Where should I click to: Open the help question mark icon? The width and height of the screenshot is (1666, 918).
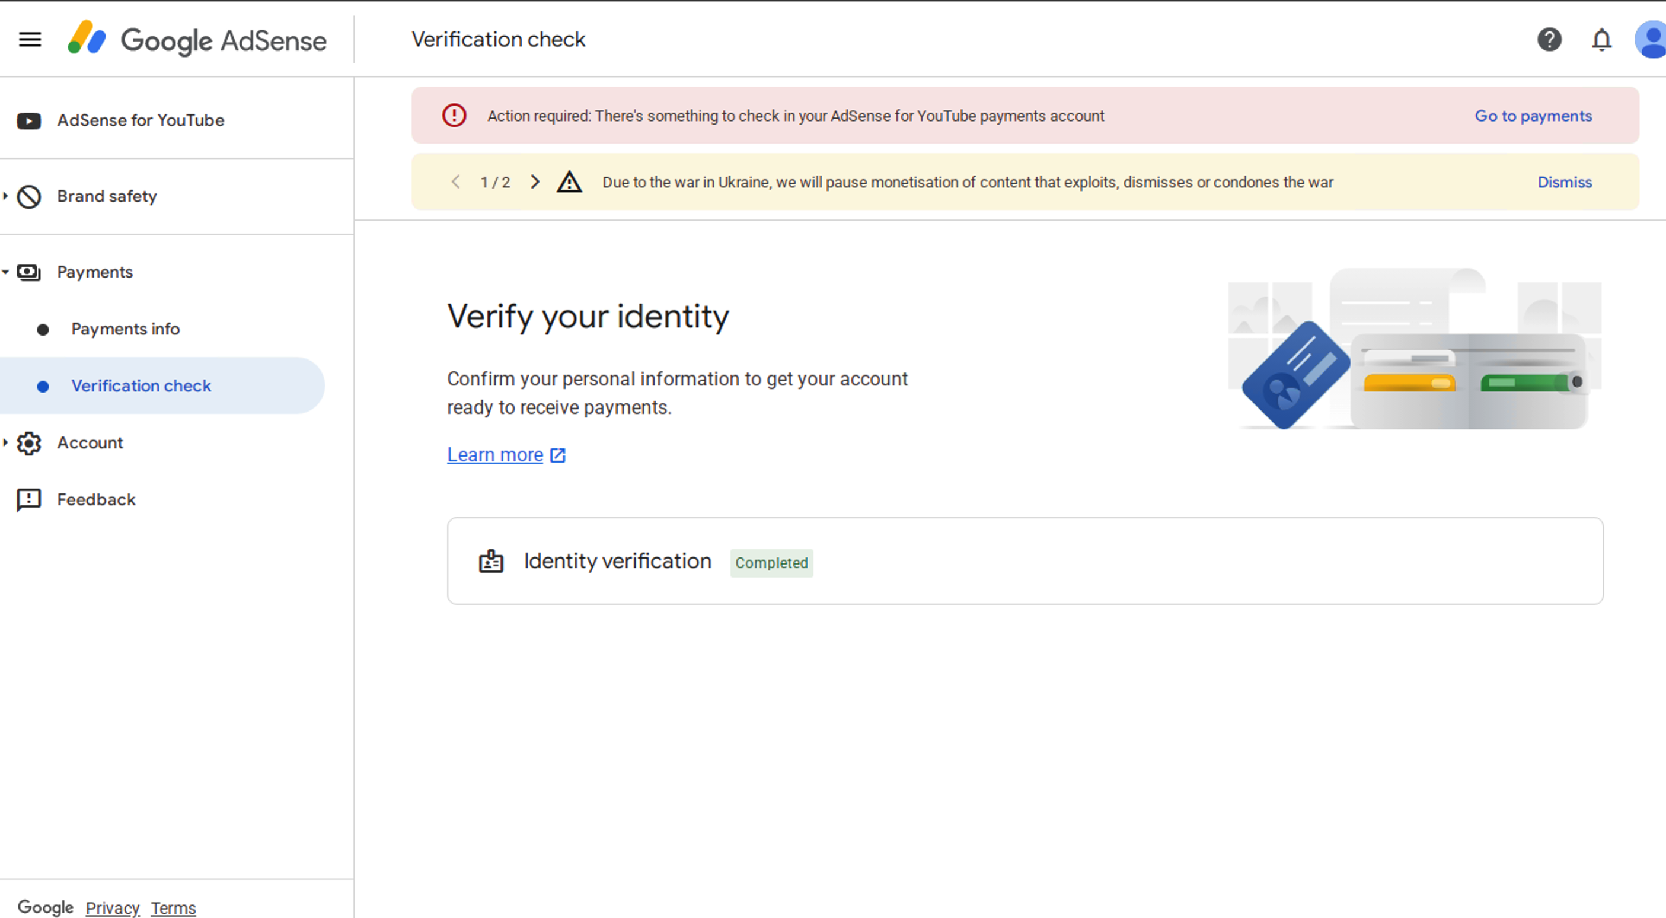point(1549,40)
